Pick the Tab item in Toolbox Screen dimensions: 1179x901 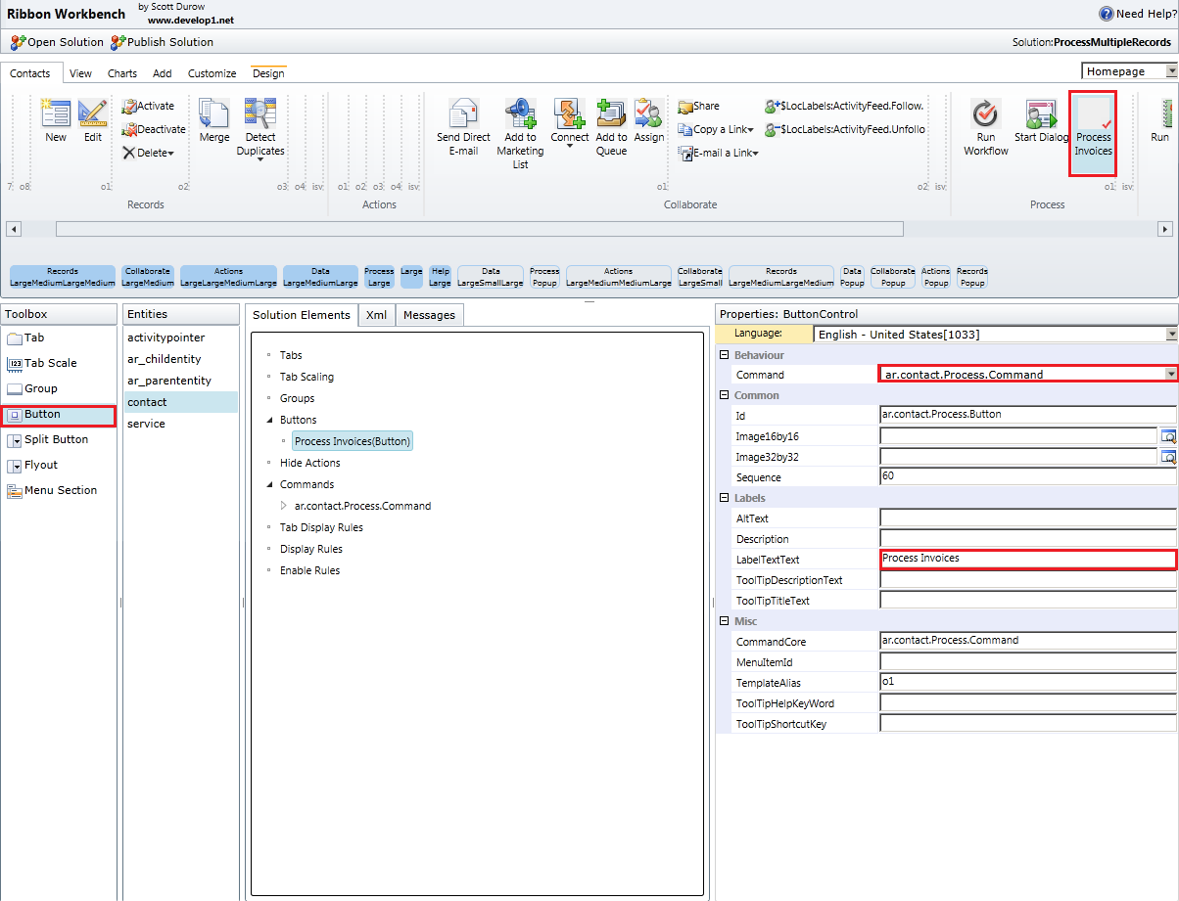[25, 338]
